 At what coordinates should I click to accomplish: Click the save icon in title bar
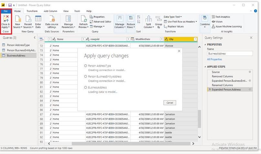click(x=10, y=5)
